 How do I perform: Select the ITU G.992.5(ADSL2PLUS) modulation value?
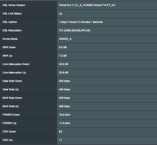74,31
